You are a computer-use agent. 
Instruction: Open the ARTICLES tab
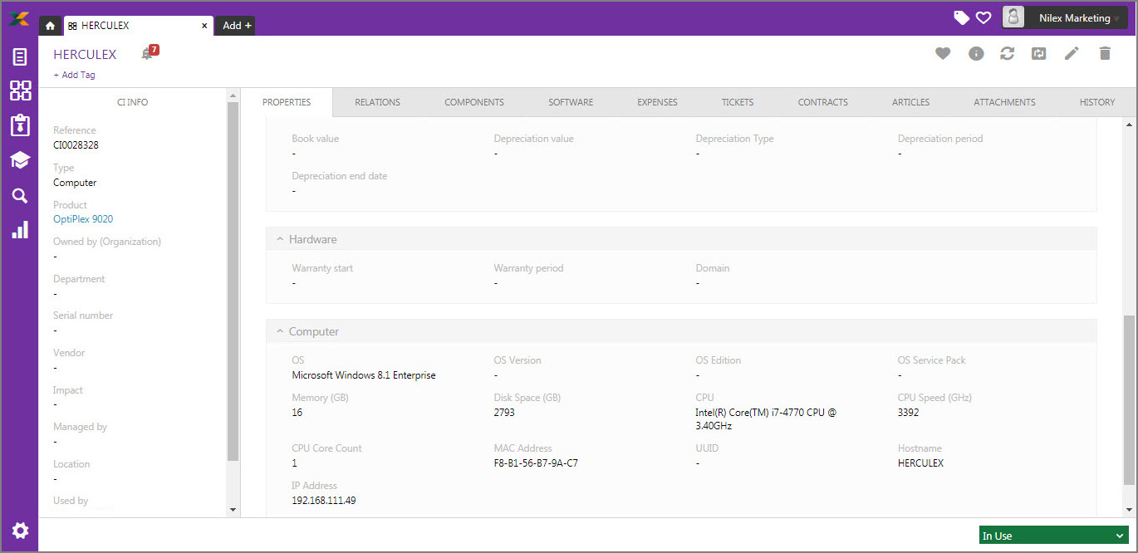point(911,102)
